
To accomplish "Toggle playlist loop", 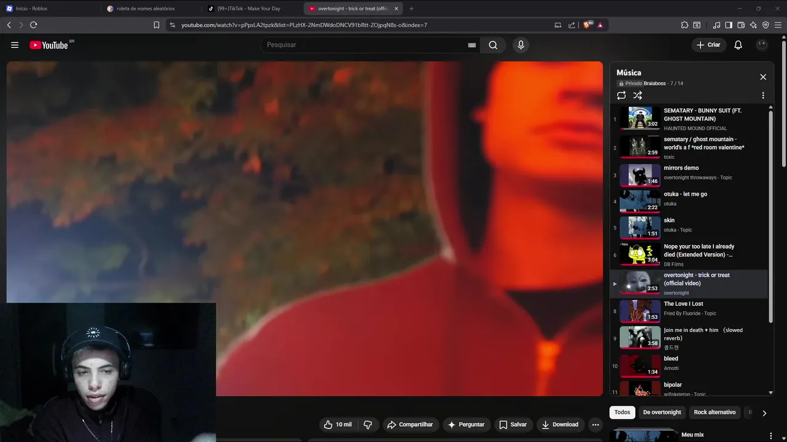I will (622, 95).
